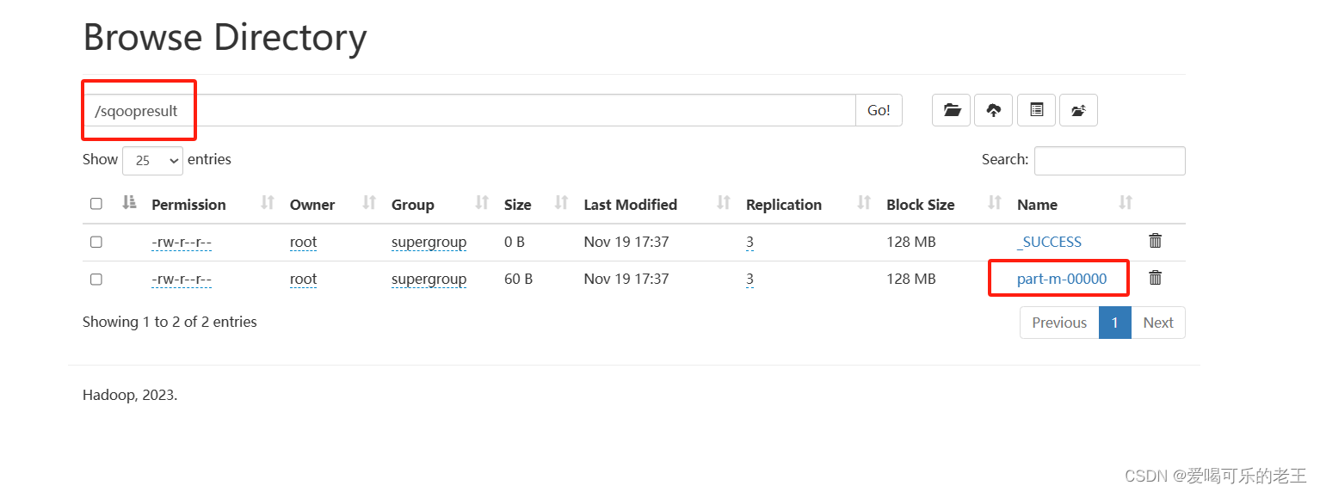Image resolution: width=1320 pixels, height=492 pixels.
Task: Click the Next pagination button
Action: 1158,323
